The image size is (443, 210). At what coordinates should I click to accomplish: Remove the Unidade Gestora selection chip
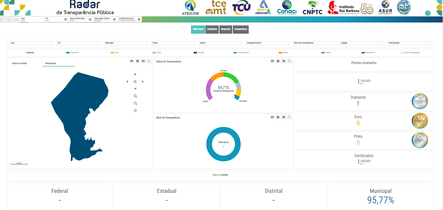[139, 19]
